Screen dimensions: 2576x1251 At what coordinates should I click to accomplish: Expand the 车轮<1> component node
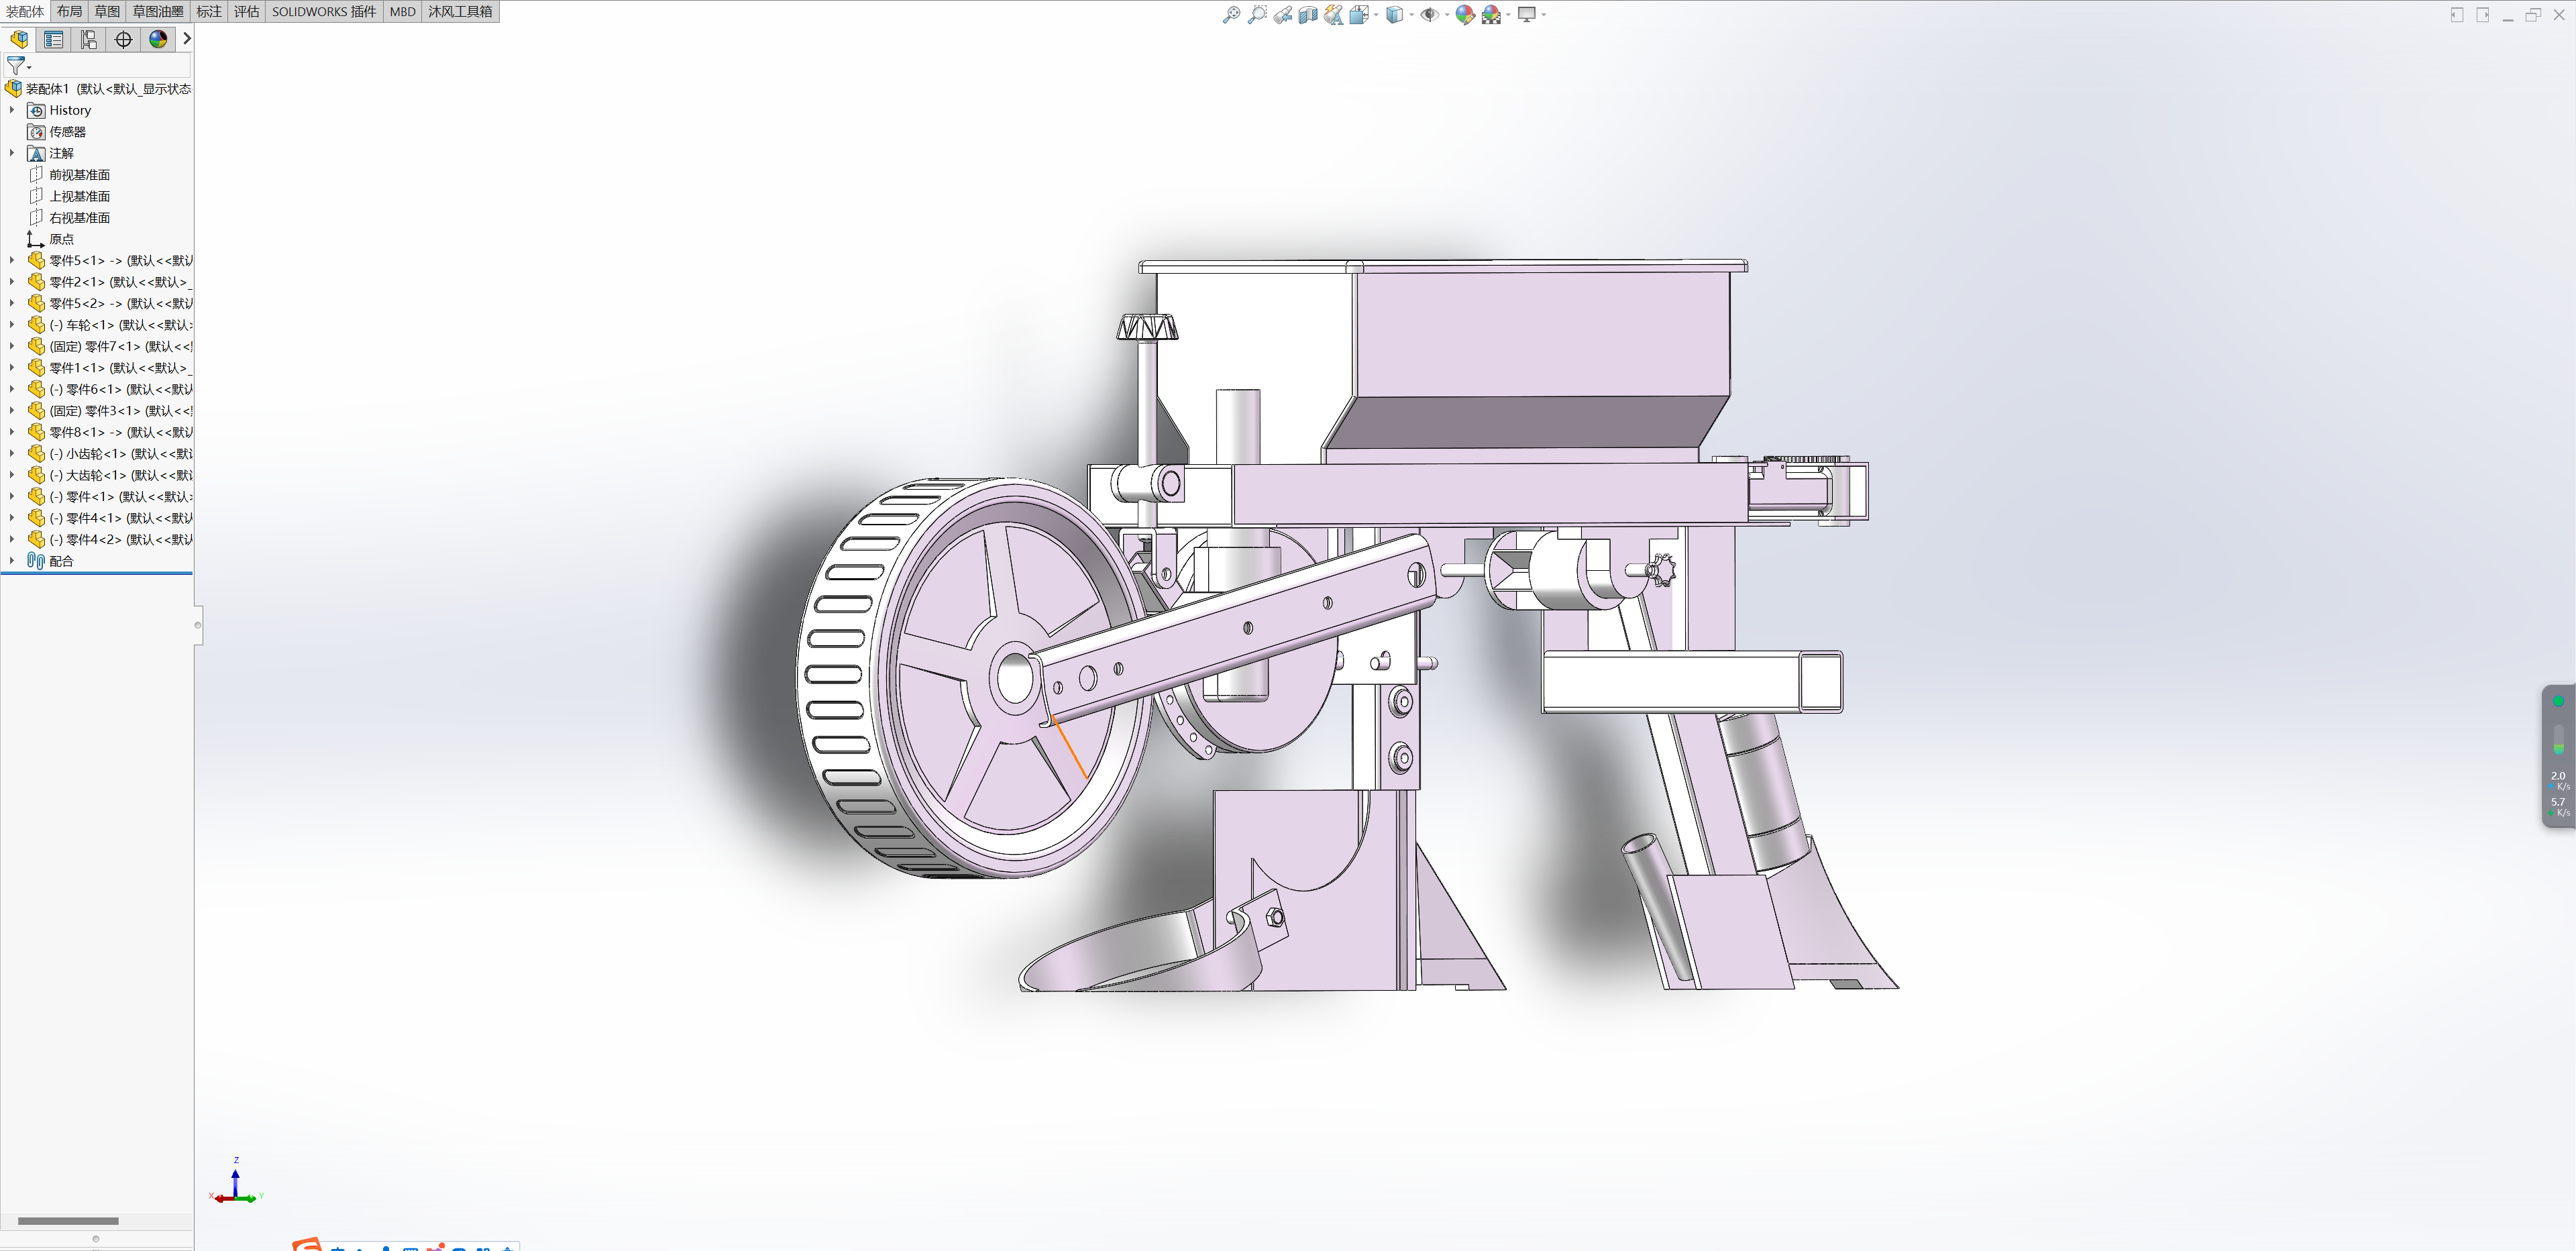point(12,325)
